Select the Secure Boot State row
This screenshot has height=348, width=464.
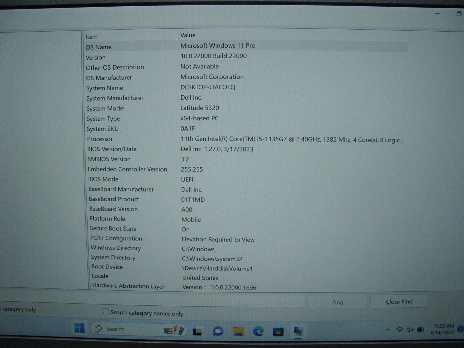click(247, 229)
